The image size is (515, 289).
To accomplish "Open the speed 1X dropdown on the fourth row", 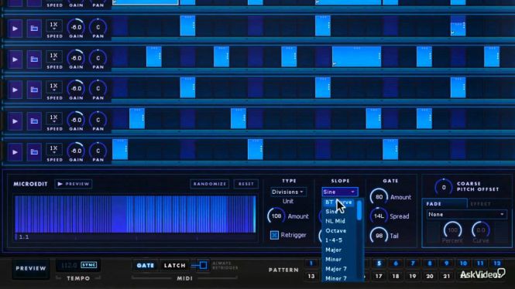I will (x=54, y=87).
